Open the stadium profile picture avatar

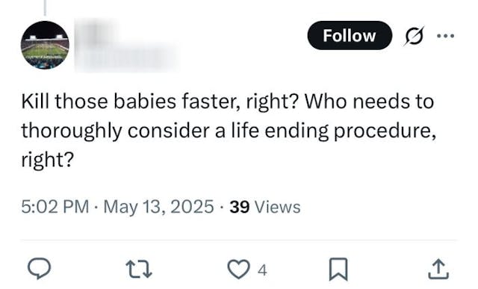[45, 45]
